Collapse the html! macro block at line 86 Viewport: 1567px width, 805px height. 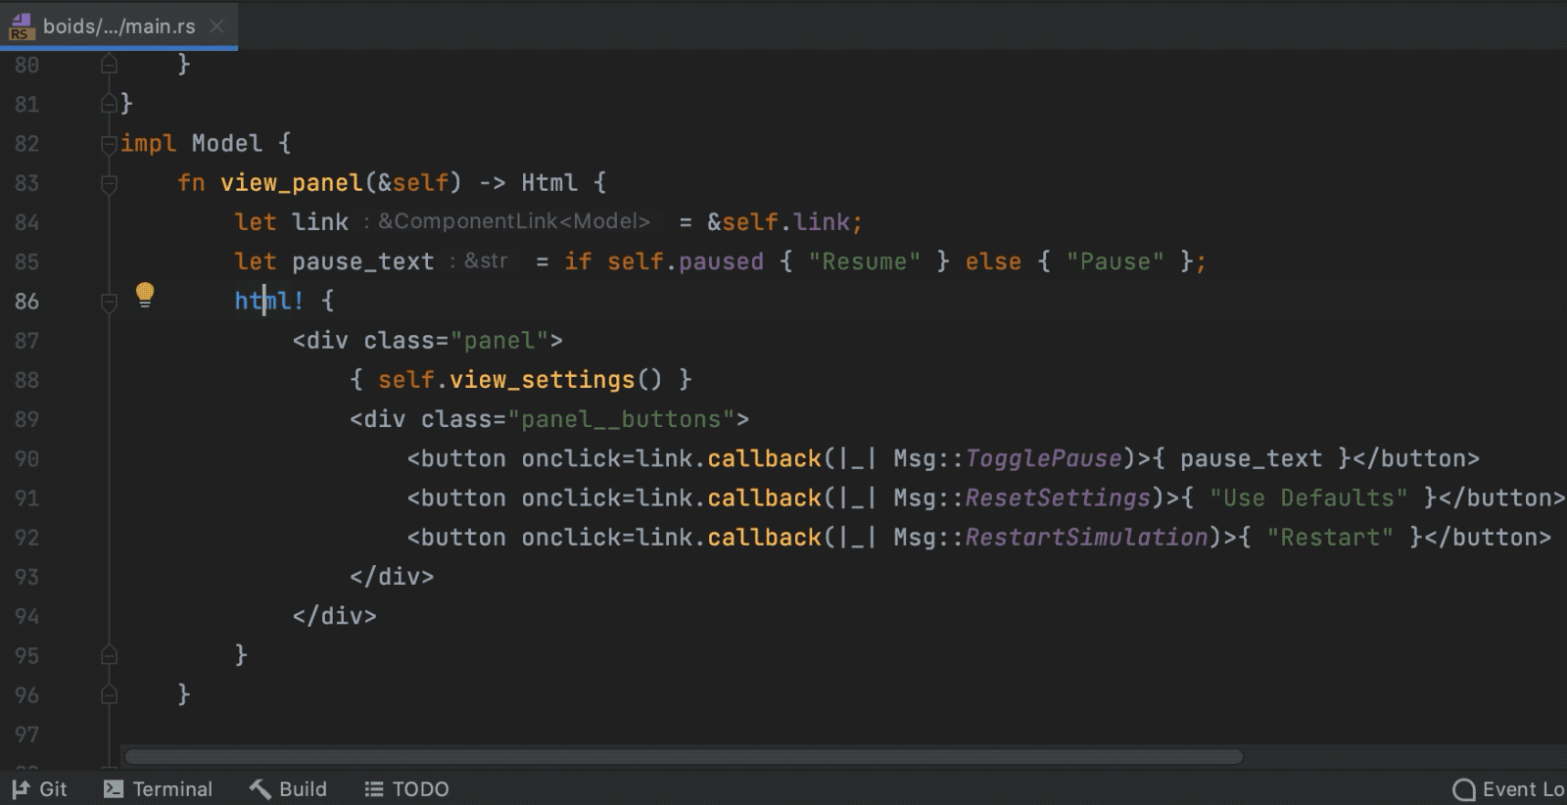[109, 302]
